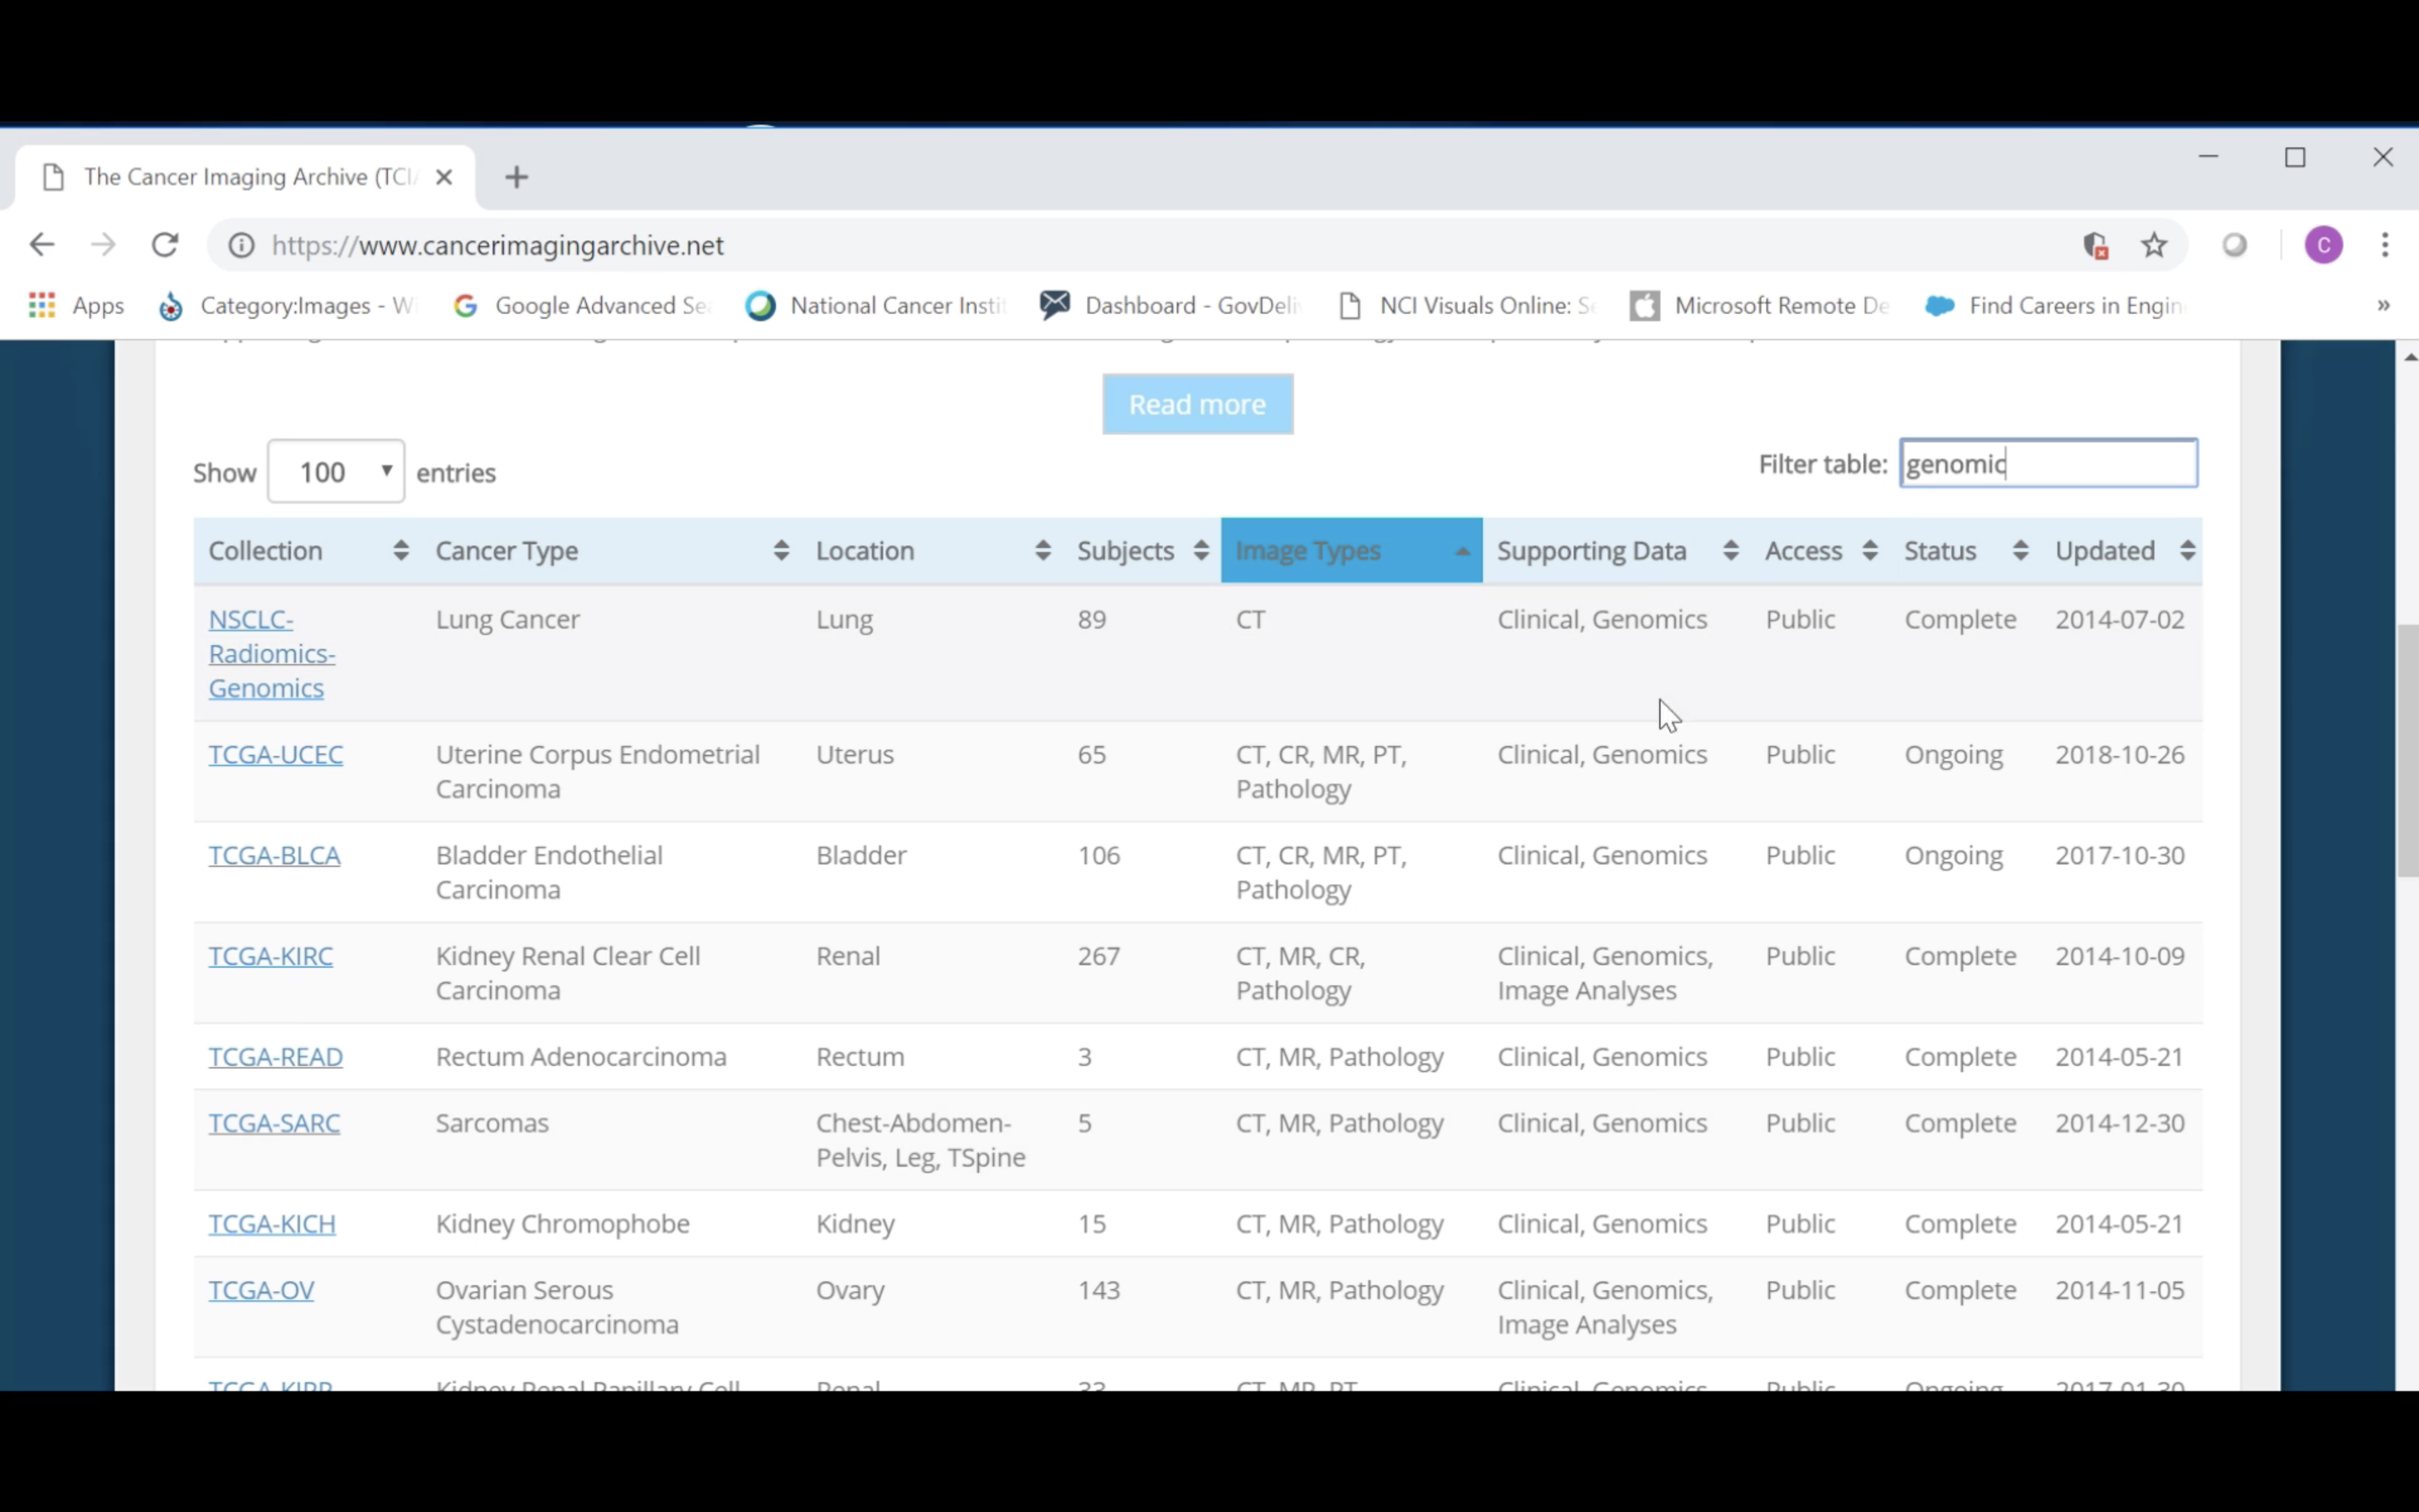Viewport: 2419px width, 1512px height.
Task: Sort by the Supporting Data column
Action: pos(1616,551)
